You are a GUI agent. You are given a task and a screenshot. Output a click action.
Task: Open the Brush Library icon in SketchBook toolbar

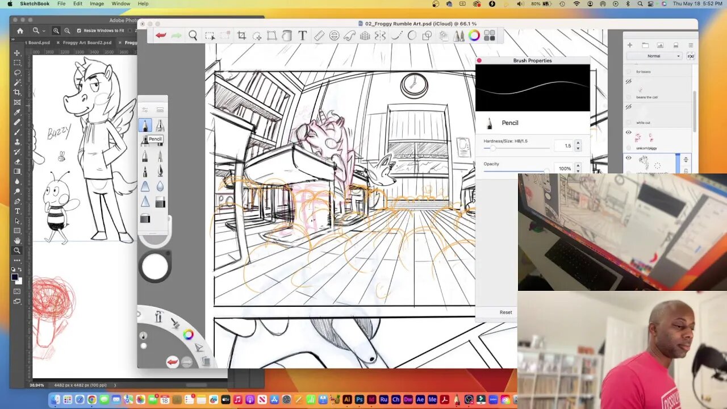pyautogui.click(x=458, y=36)
